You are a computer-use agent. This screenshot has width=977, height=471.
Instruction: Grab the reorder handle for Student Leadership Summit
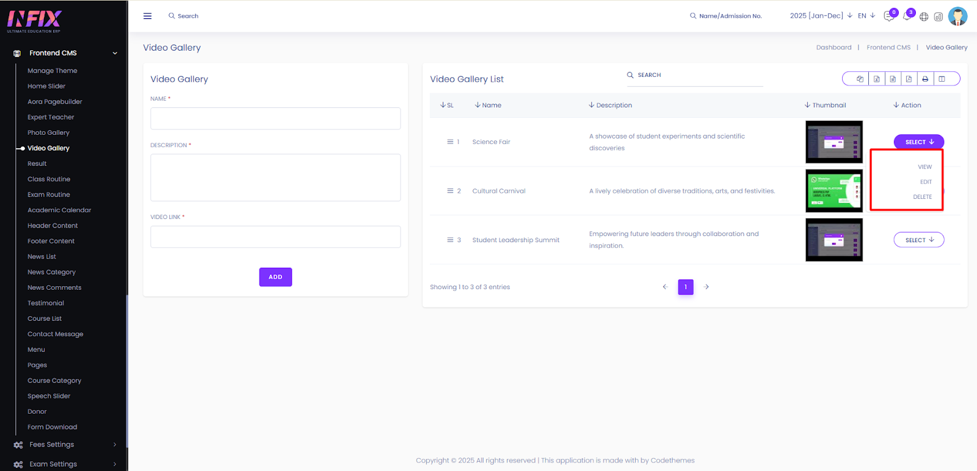pos(450,240)
